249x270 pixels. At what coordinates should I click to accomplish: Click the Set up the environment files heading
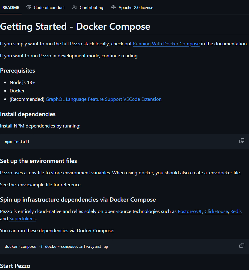38,161
